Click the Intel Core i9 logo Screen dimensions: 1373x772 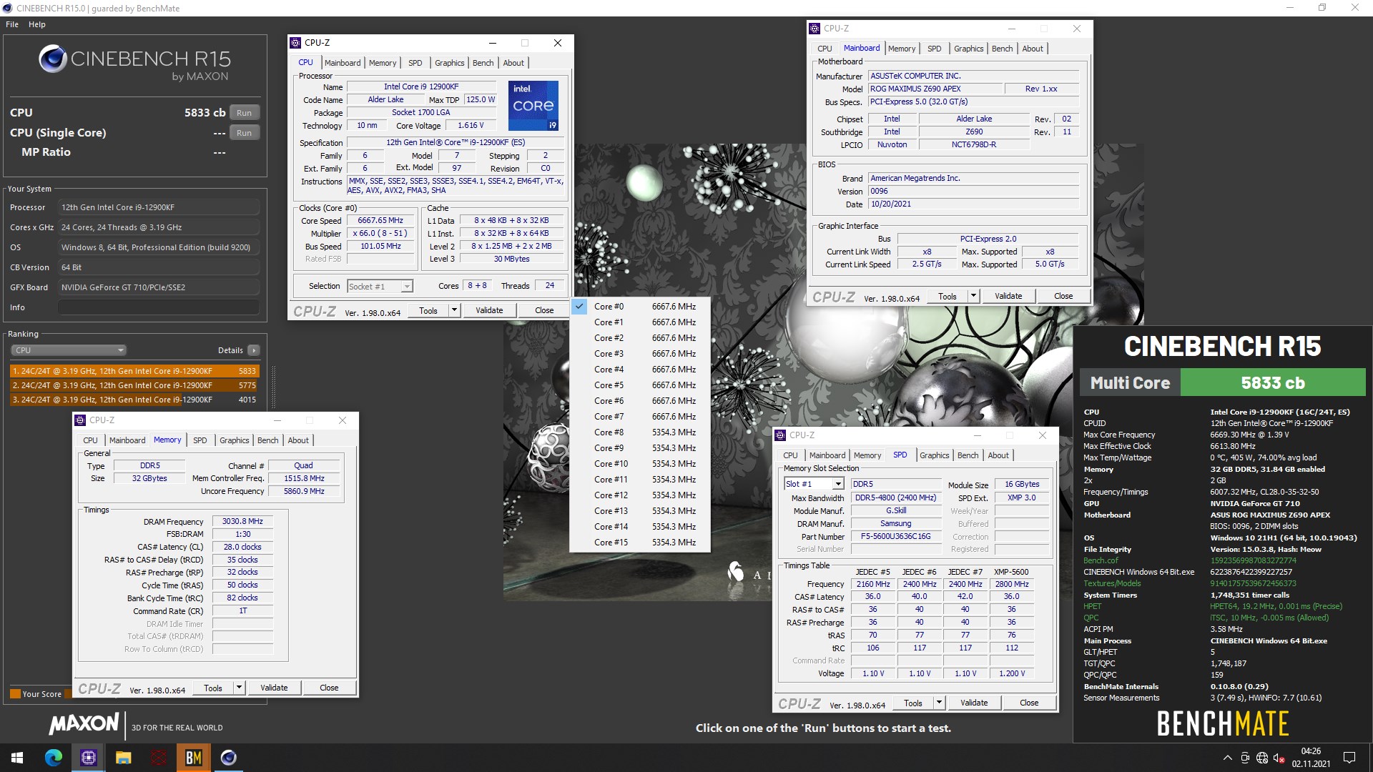coord(533,106)
